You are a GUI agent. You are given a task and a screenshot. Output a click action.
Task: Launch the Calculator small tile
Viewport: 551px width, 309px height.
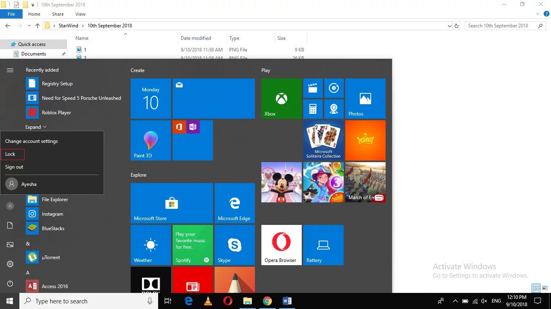[313, 109]
